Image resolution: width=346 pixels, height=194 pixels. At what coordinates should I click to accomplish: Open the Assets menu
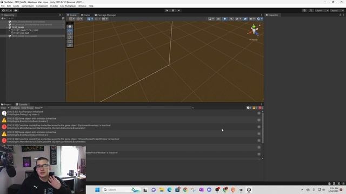pyautogui.click(x=16, y=6)
